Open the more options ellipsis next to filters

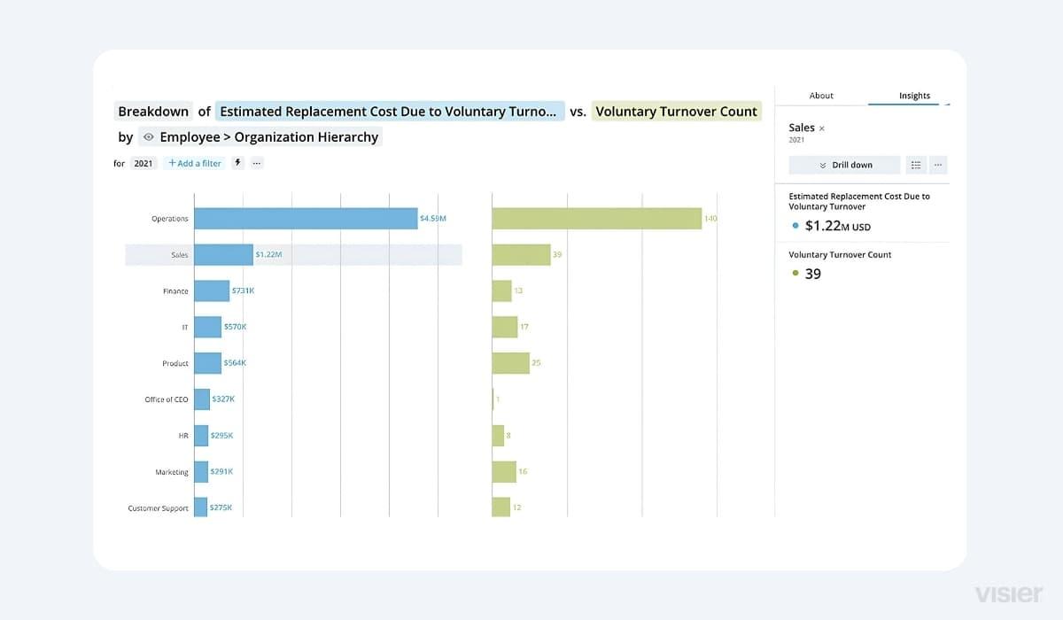(x=257, y=163)
